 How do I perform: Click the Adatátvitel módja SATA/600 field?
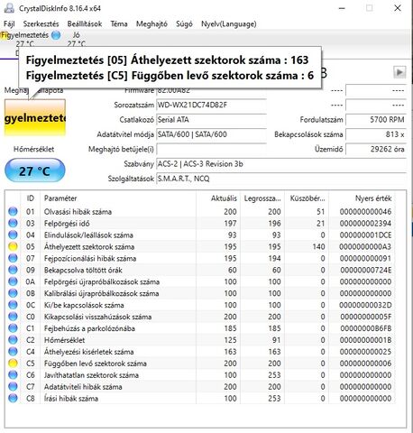[x=212, y=134]
